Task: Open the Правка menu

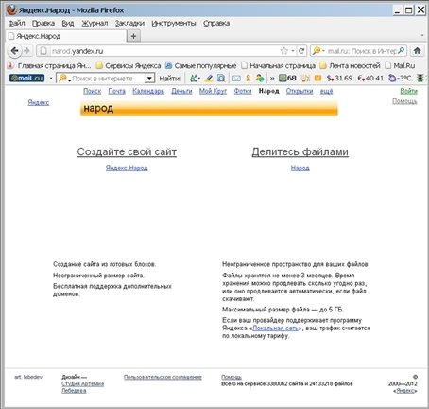Action: point(43,23)
